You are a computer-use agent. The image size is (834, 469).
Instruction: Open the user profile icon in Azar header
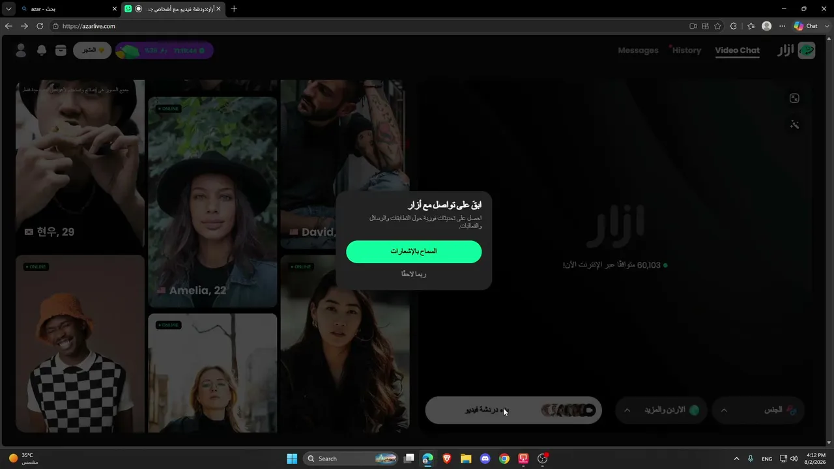[21, 50]
